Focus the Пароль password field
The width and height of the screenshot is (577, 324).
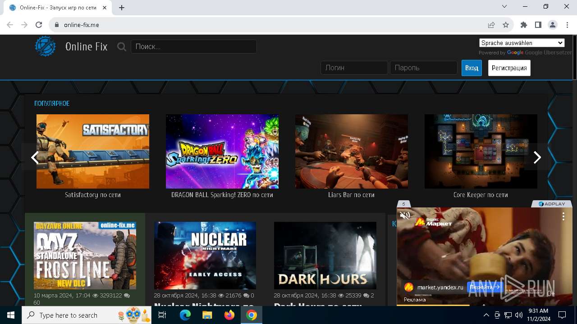[424, 67]
